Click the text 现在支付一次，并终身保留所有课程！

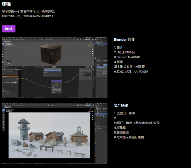coord(27,16)
